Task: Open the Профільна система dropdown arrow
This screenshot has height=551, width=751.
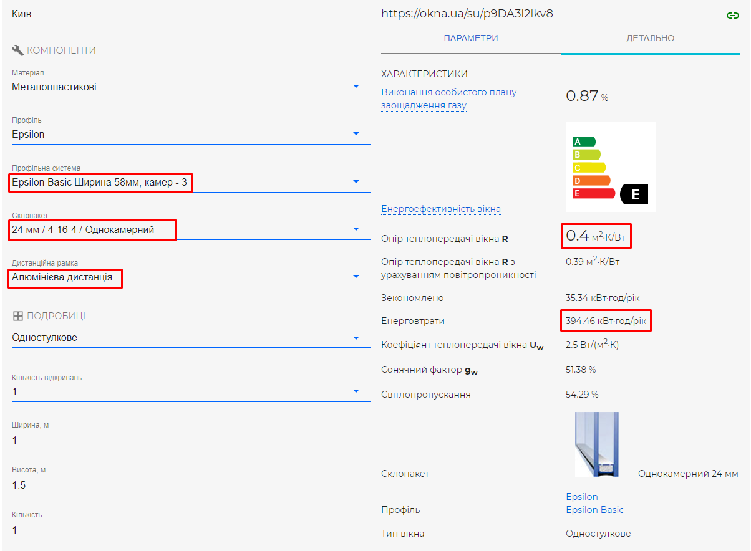Action: (356, 181)
